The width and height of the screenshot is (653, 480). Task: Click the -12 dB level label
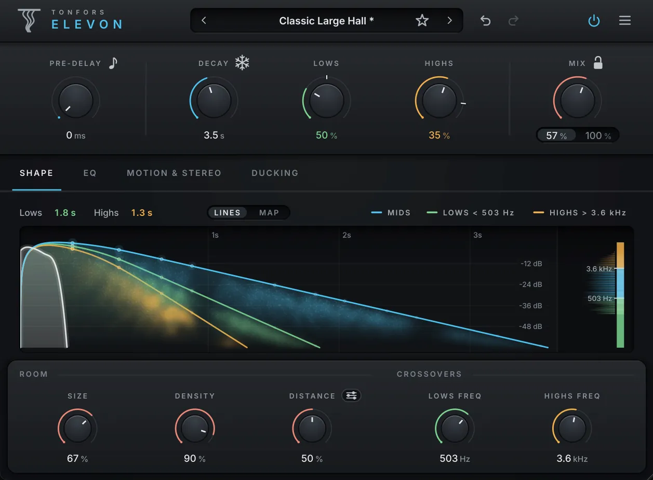click(x=531, y=264)
